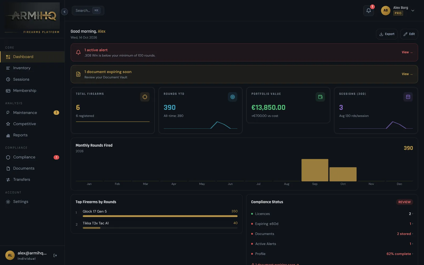The height and width of the screenshot is (265, 424).
Task: Click the Avg 130 rds/session text
Action: click(x=354, y=116)
